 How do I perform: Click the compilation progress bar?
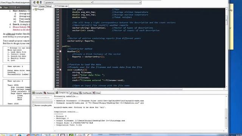coord(42,102)
